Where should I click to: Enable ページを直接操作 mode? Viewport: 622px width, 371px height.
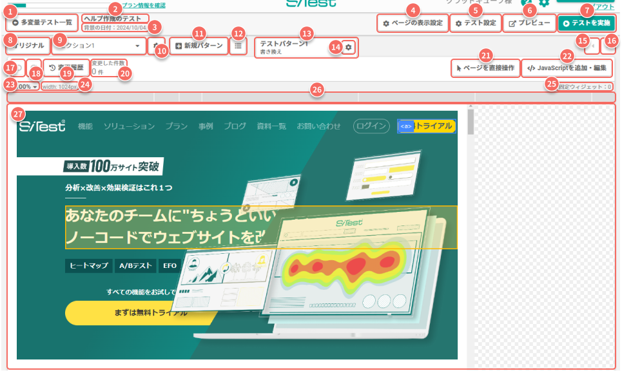pos(485,68)
